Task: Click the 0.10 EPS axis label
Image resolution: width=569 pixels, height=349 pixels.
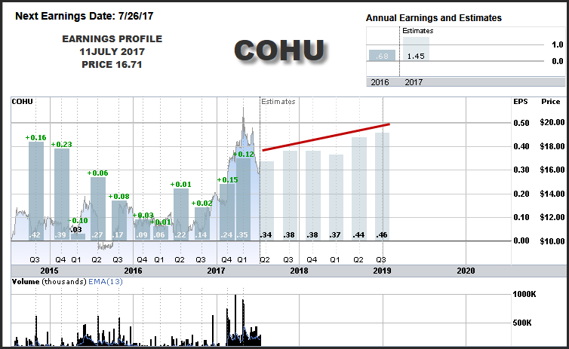Action: [521, 217]
